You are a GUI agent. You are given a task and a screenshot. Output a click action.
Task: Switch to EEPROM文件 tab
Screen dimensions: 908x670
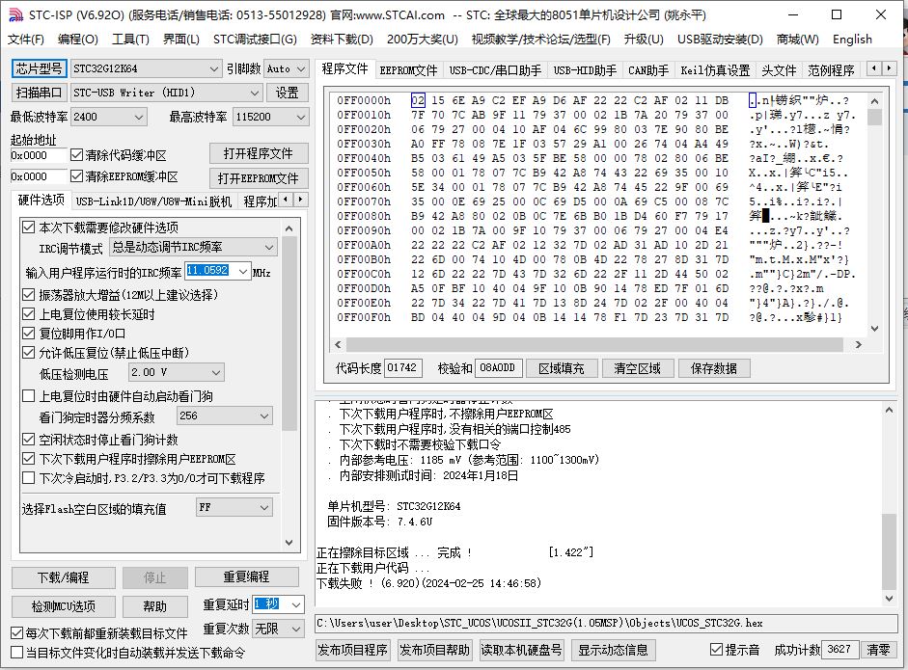408,70
